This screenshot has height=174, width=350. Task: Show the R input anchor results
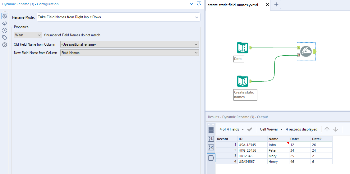pyautogui.click(x=211, y=147)
